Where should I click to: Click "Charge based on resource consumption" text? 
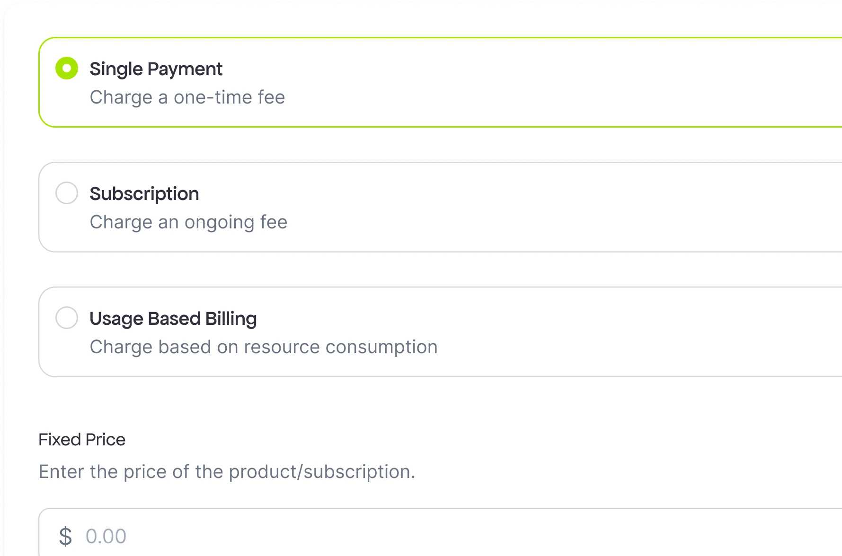click(263, 347)
